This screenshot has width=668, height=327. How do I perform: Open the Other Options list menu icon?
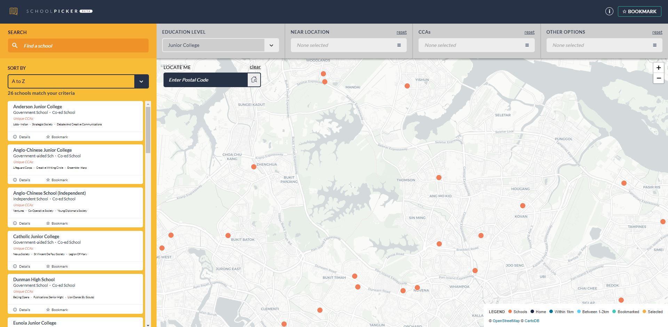coord(655,45)
